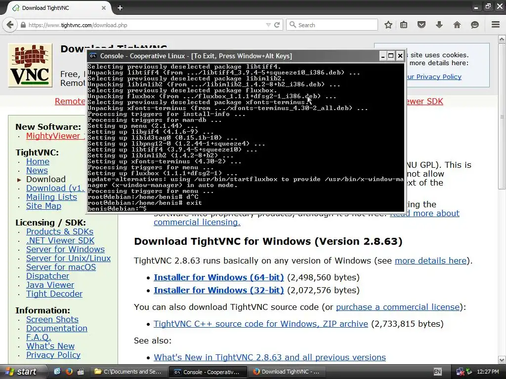The width and height of the screenshot is (506, 379).
Task: Switch to Download TightVNC taskbar item
Action: pos(287,372)
